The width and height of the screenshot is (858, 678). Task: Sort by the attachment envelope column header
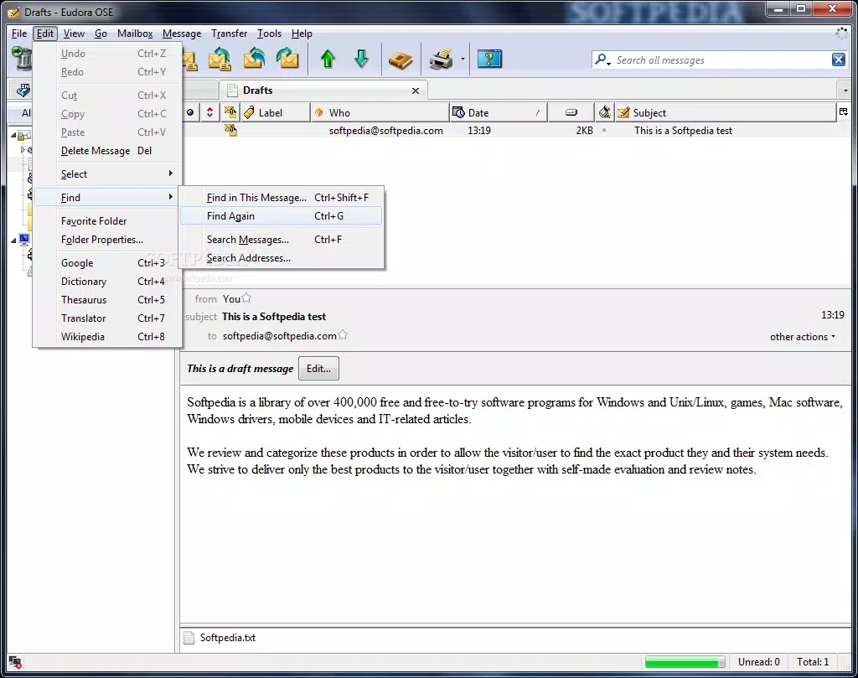(230, 112)
